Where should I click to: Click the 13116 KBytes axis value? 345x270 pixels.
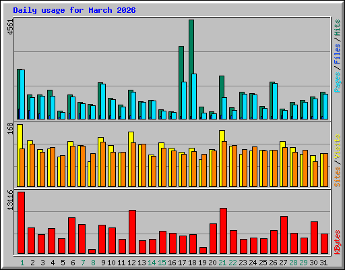11,200
